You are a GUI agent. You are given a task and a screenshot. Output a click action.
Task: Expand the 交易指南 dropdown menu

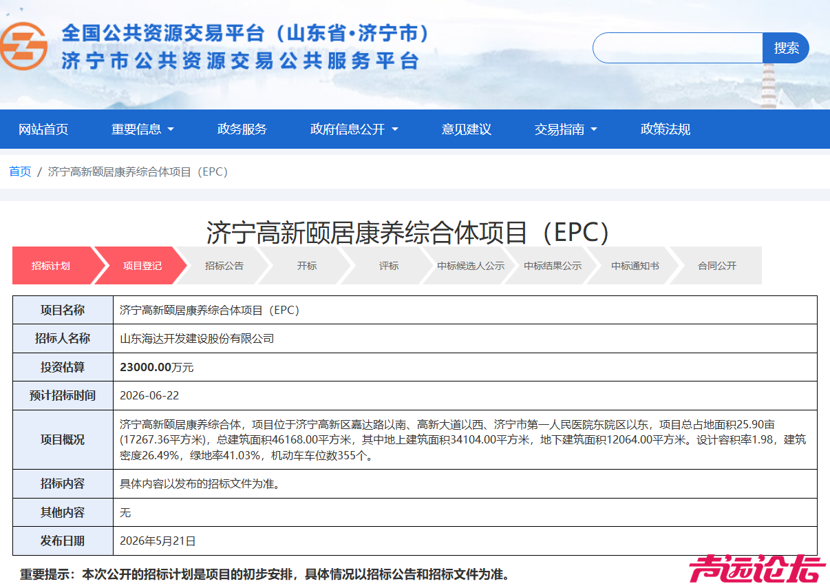(566, 129)
